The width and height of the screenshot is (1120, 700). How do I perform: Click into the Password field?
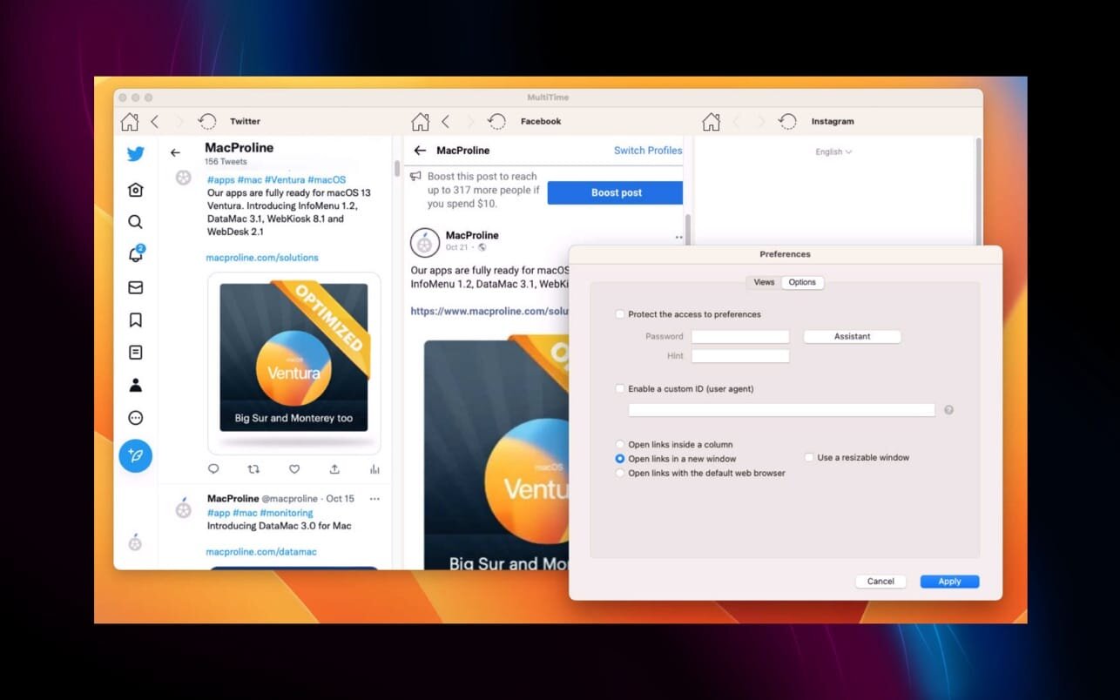click(x=740, y=336)
